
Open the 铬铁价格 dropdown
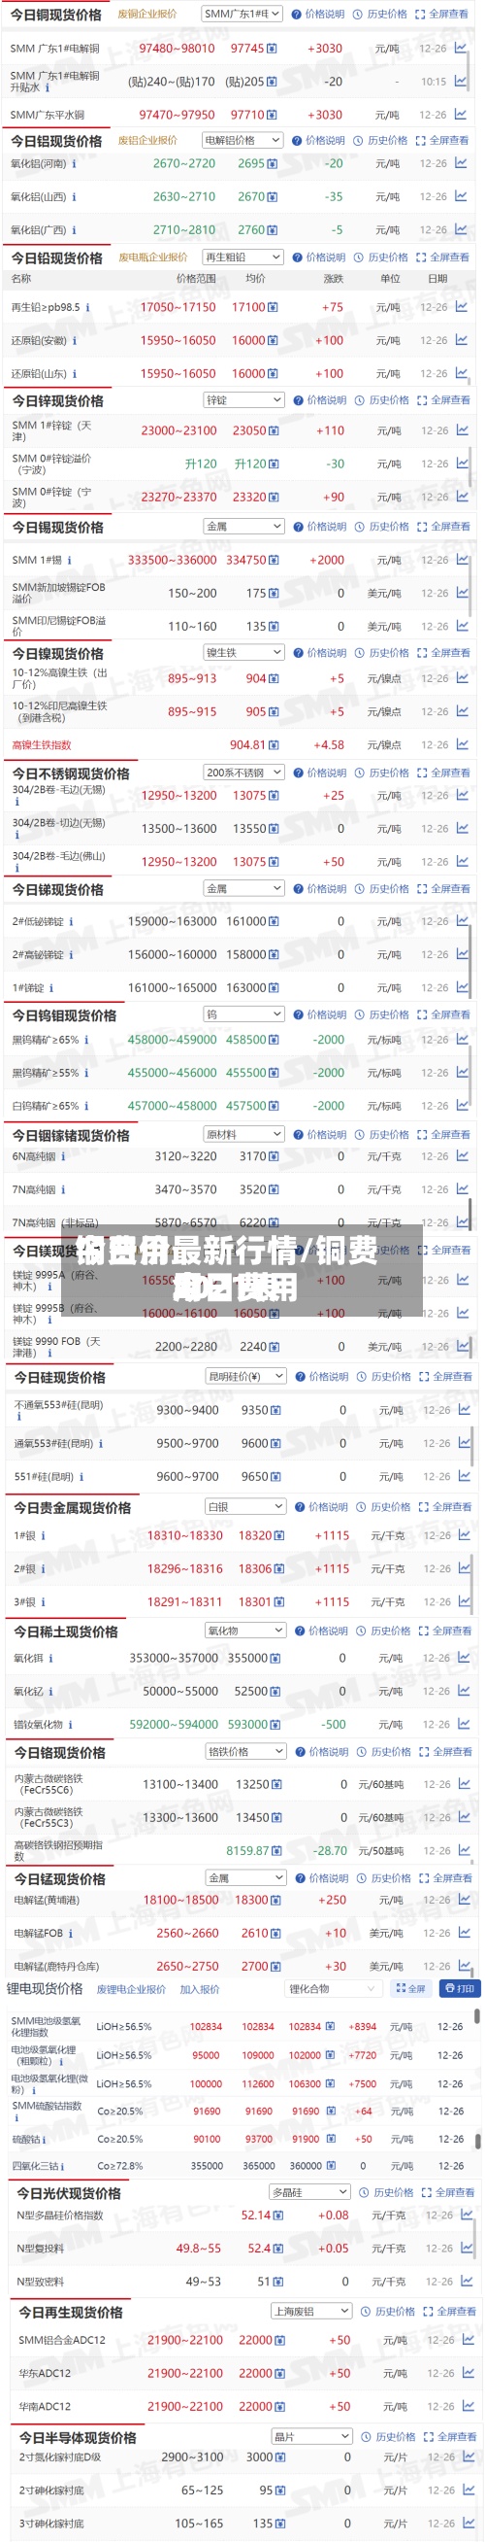click(245, 1752)
